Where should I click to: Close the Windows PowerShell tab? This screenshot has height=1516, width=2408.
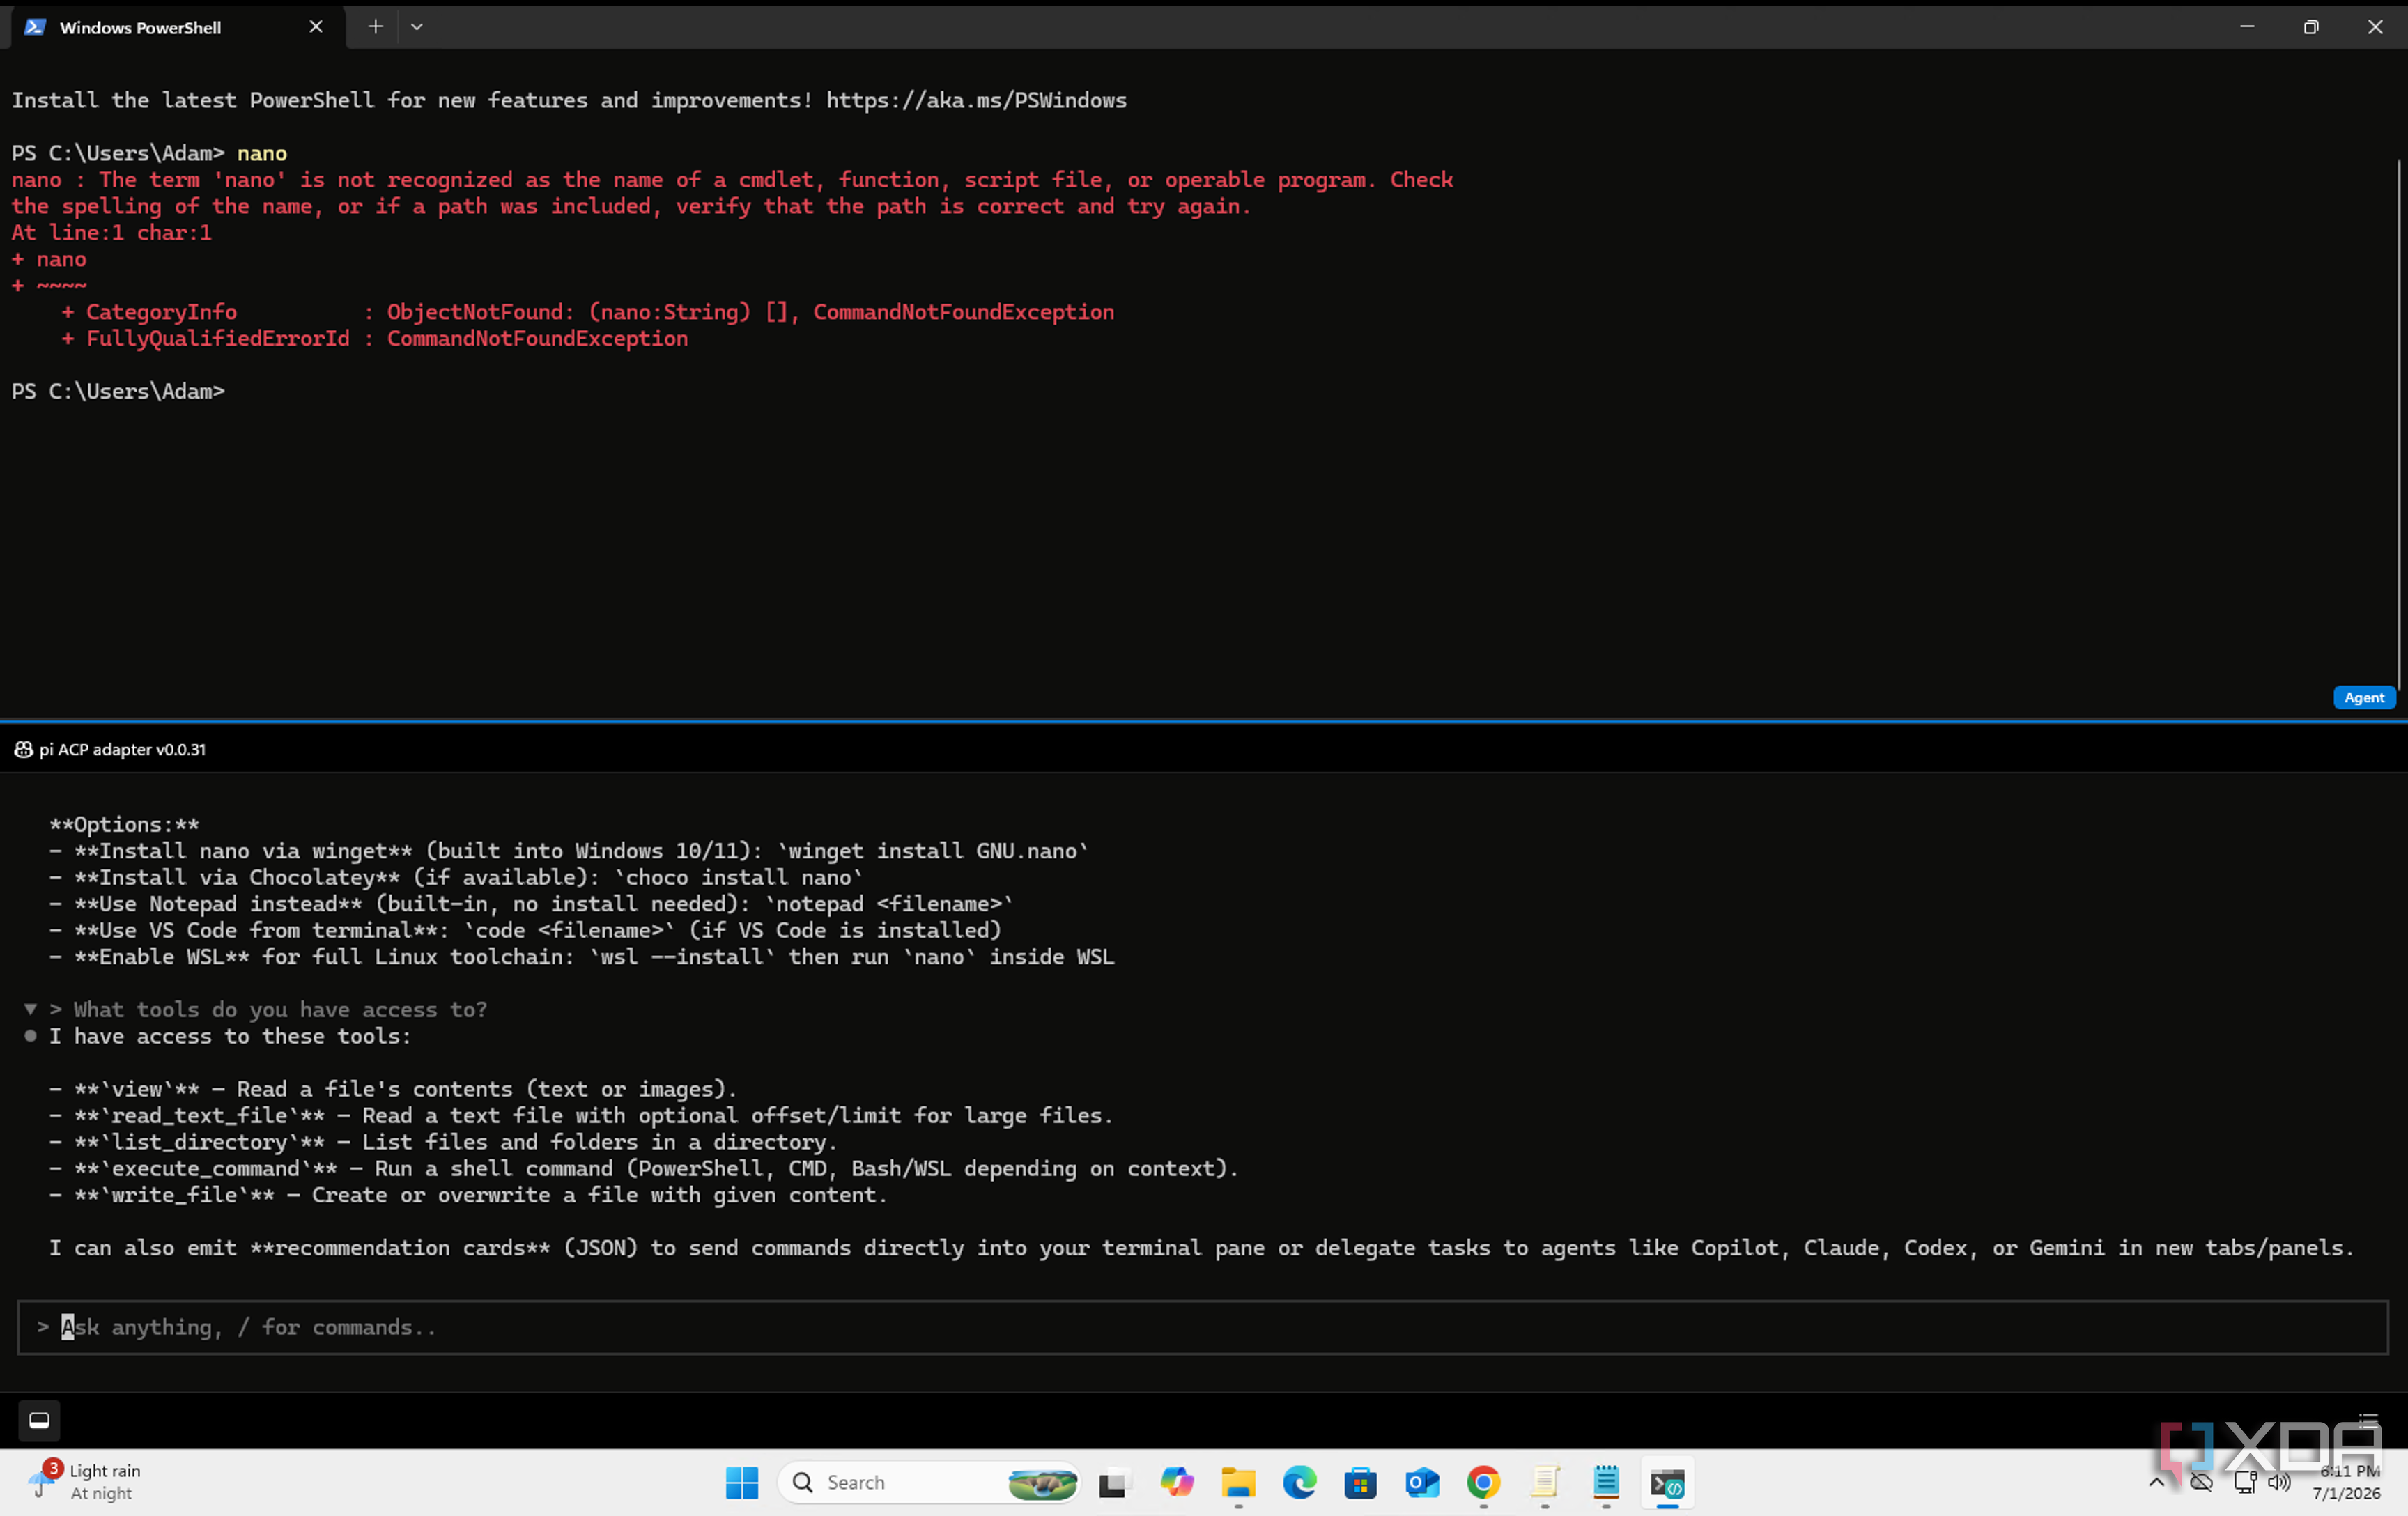316,27
